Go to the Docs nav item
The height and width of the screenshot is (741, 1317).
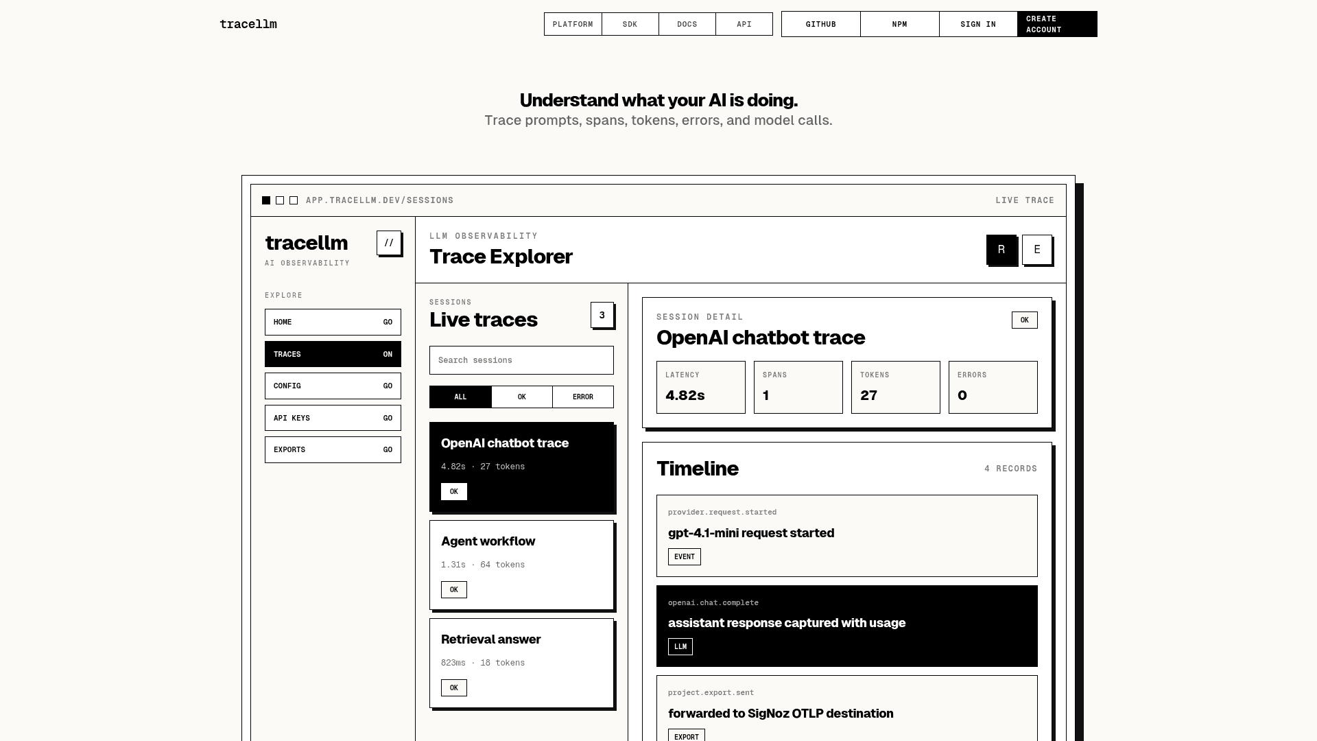tap(687, 24)
